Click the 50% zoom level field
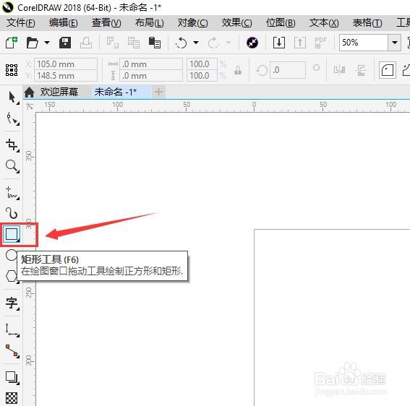This screenshot has width=410, height=406. coord(364,43)
